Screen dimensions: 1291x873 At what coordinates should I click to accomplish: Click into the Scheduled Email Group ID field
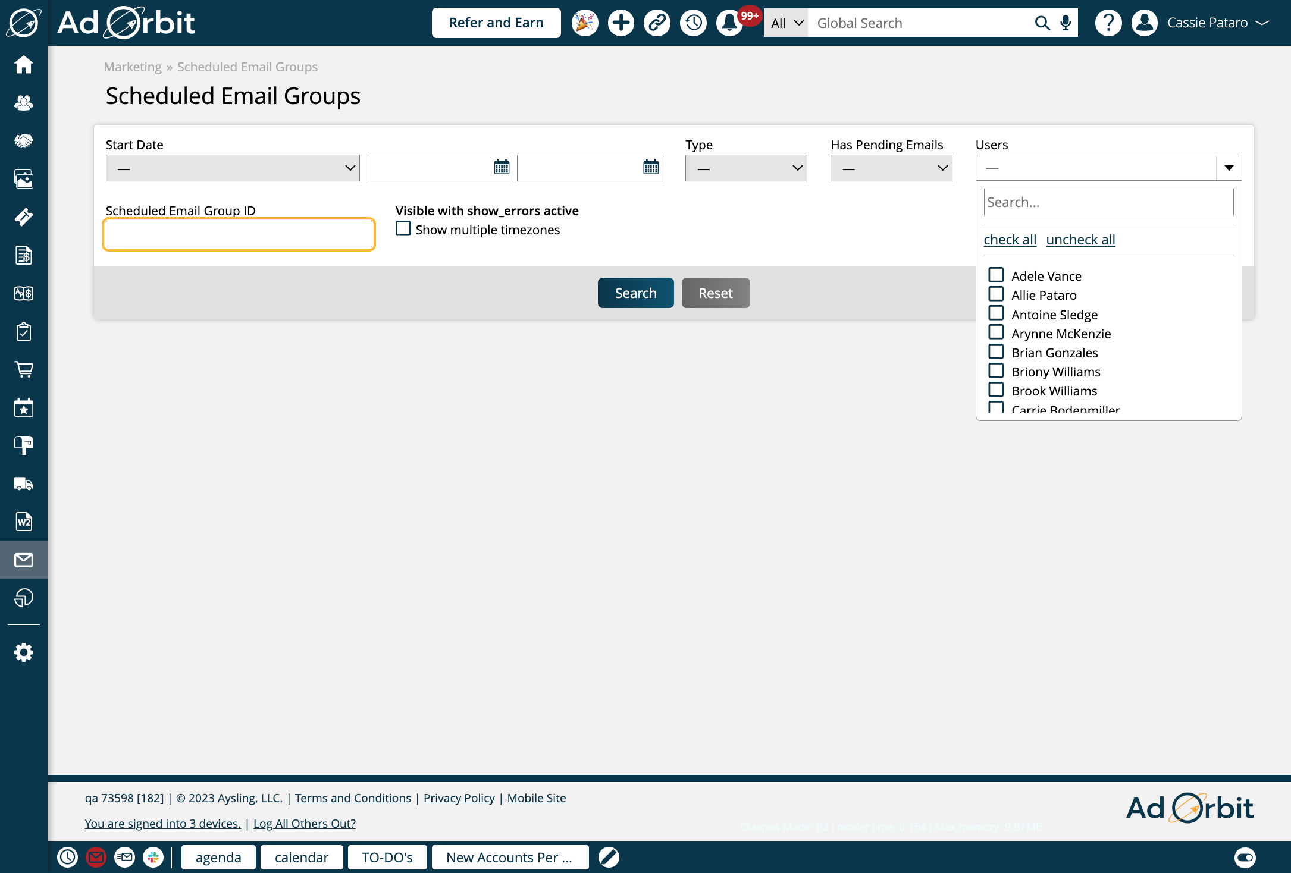(x=239, y=234)
